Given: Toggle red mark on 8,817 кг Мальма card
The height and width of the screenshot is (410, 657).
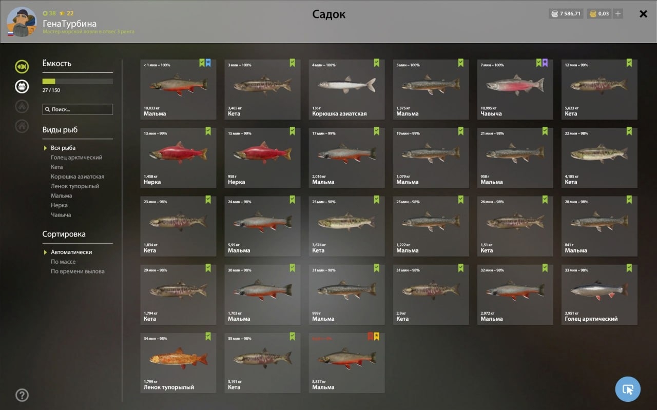Looking at the screenshot, I should (370, 337).
